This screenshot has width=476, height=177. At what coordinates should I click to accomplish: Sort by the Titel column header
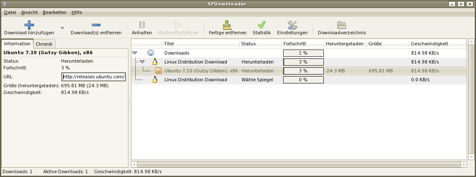pyautogui.click(x=200, y=44)
